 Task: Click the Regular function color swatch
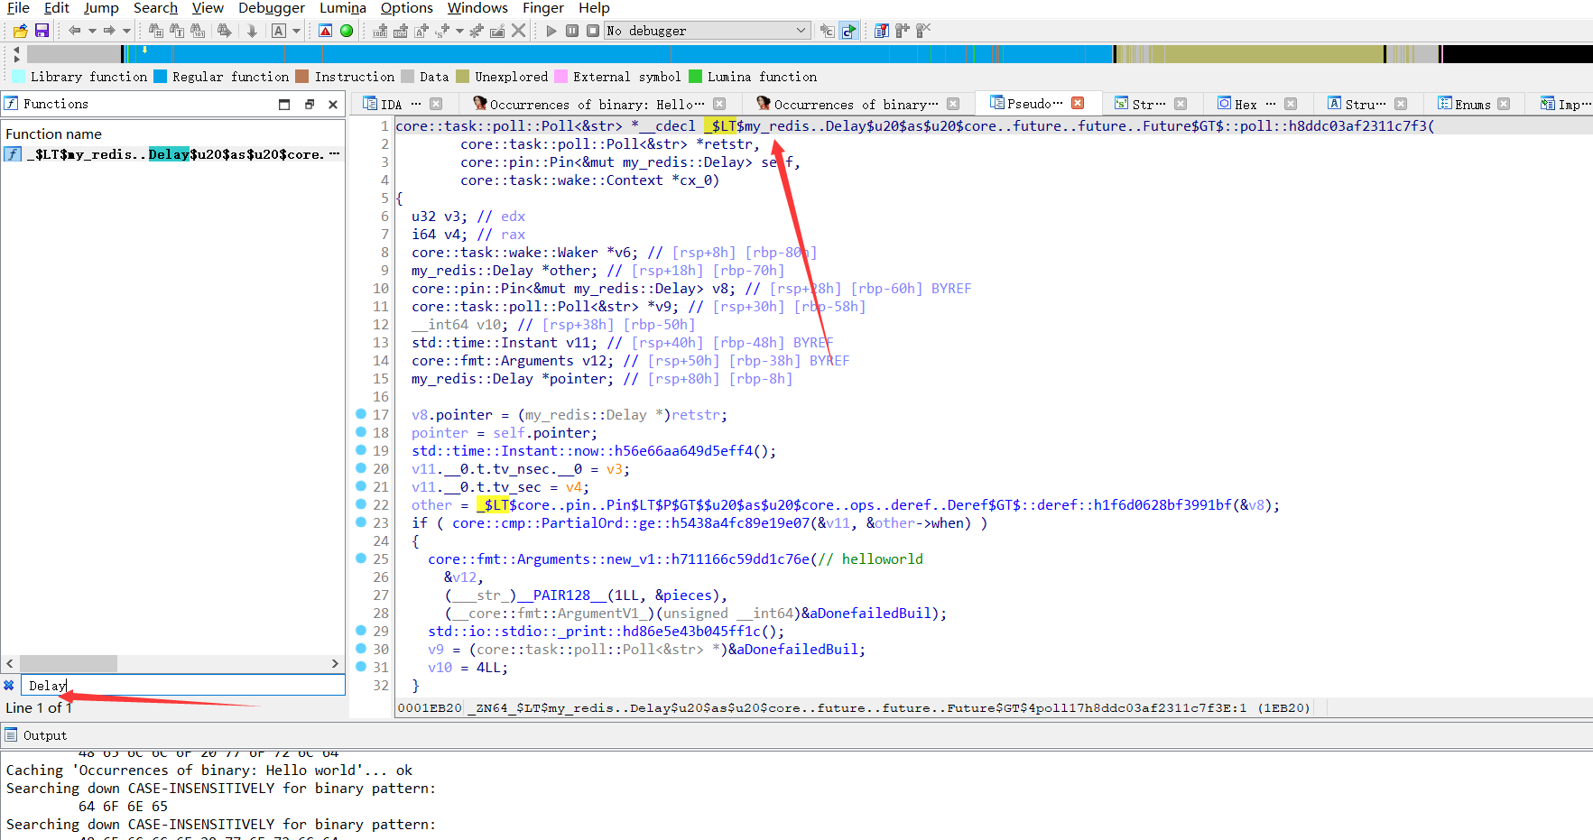coord(161,77)
